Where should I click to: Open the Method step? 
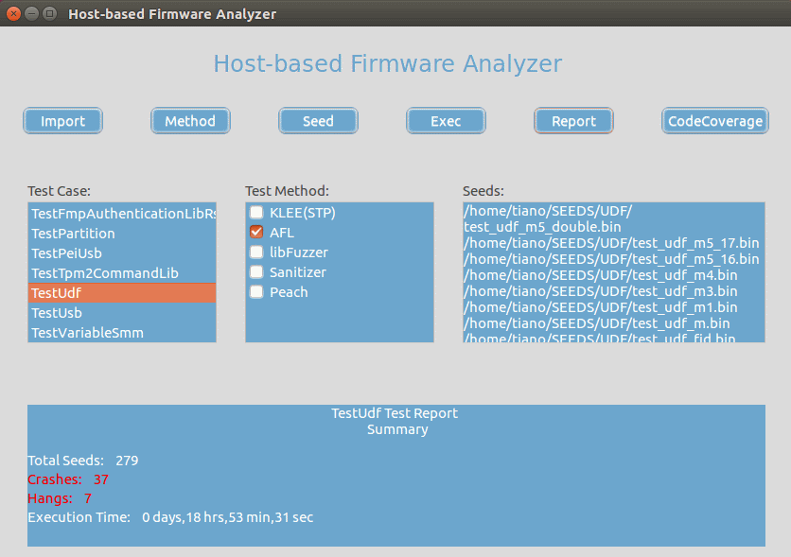(190, 121)
